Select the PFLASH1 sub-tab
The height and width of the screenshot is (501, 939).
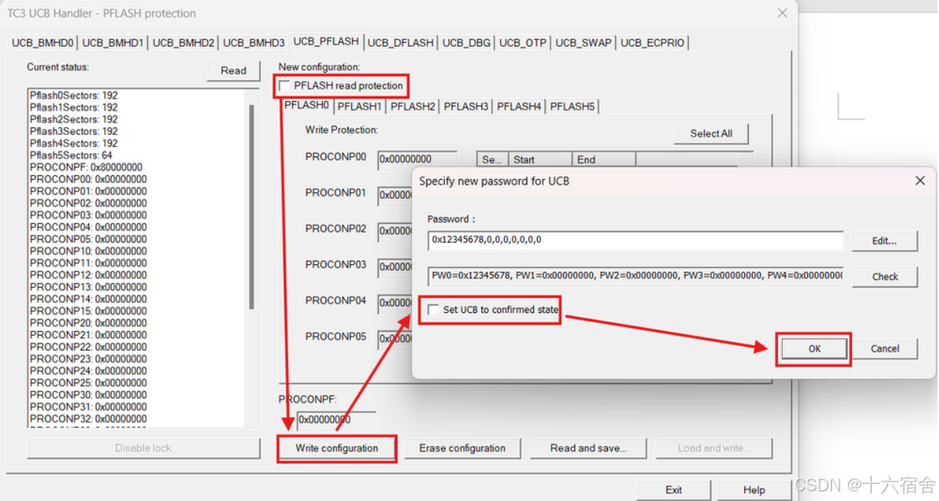click(359, 106)
